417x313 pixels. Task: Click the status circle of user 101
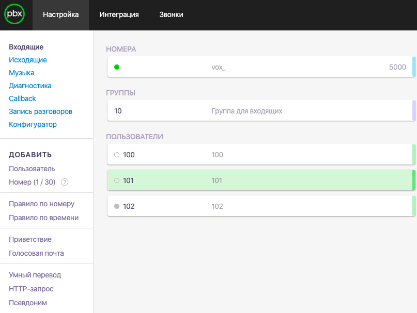pos(116,180)
